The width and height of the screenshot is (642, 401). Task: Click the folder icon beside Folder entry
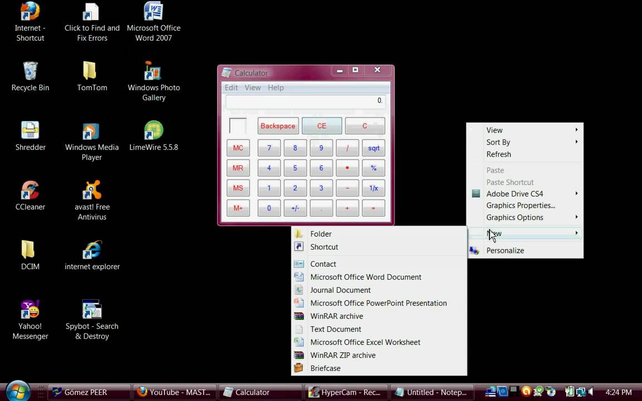point(299,234)
